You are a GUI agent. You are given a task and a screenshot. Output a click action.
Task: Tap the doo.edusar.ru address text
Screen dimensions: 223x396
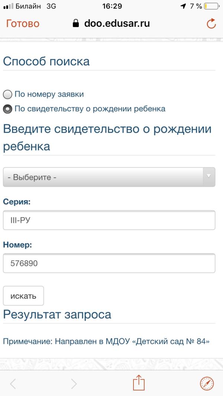coord(117,24)
